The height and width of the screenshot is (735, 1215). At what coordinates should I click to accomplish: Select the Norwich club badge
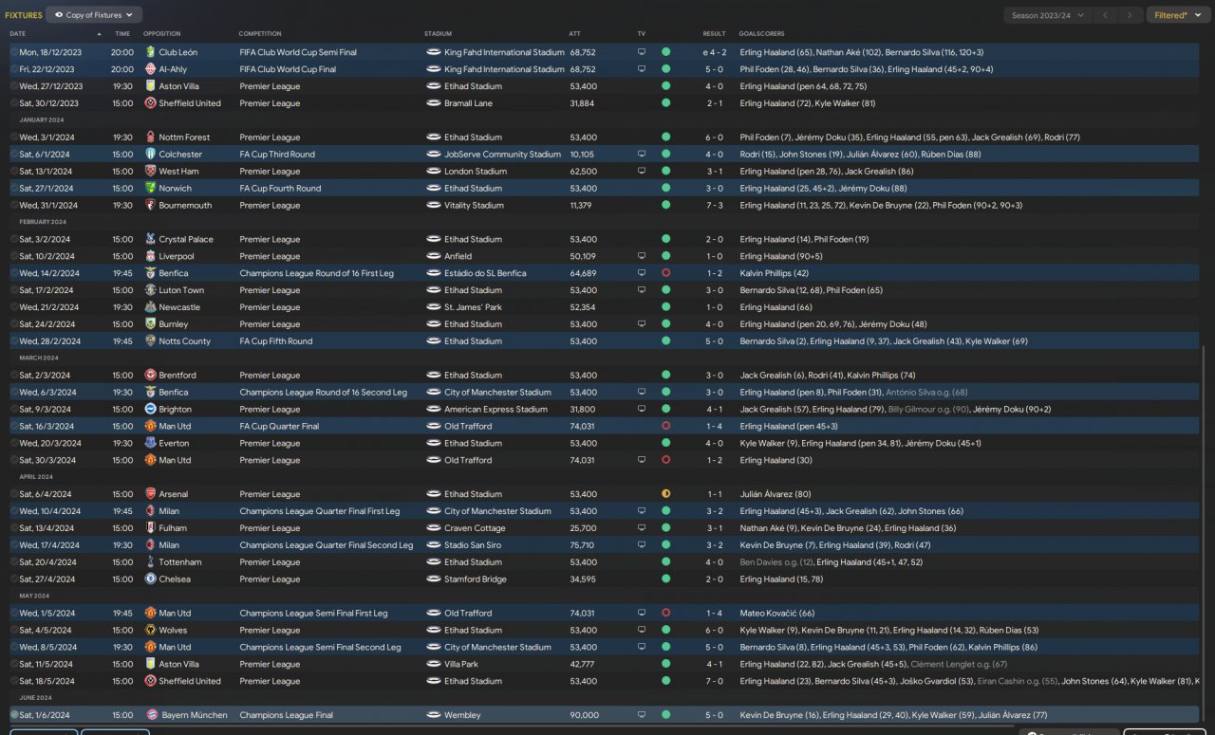(x=150, y=189)
